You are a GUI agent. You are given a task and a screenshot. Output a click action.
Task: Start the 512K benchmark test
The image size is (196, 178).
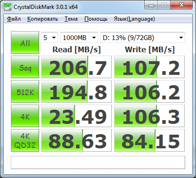click(25, 91)
